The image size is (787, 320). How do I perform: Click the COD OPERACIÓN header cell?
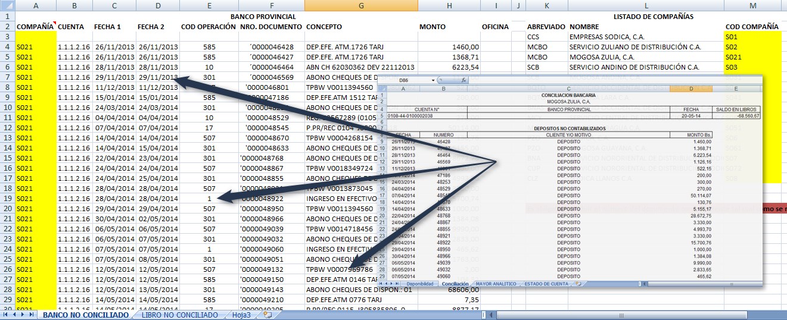209,27
